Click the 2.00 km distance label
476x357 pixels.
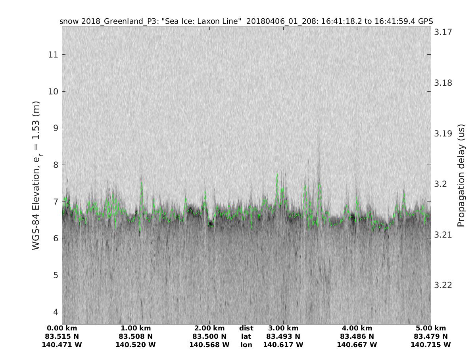[x=209, y=328]
